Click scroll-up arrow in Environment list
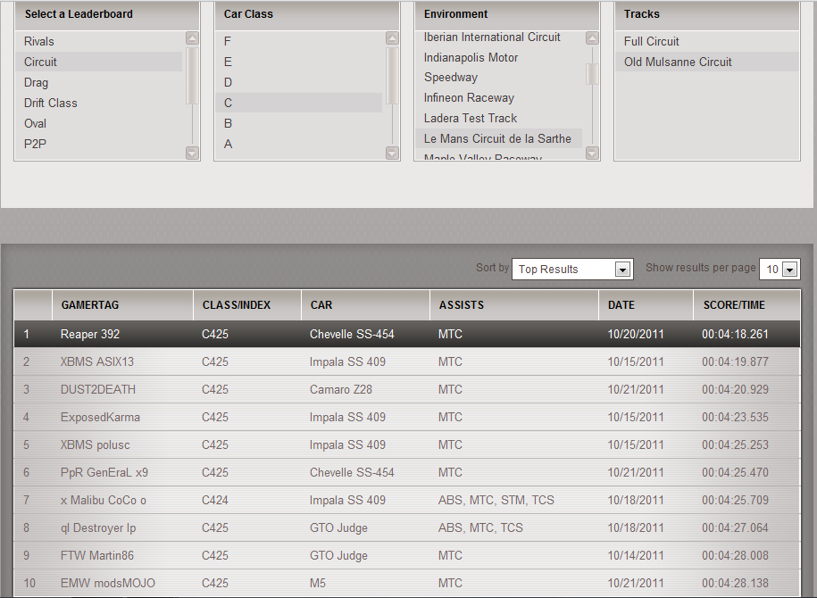Screen dimensions: 817x598 [x=592, y=38]
